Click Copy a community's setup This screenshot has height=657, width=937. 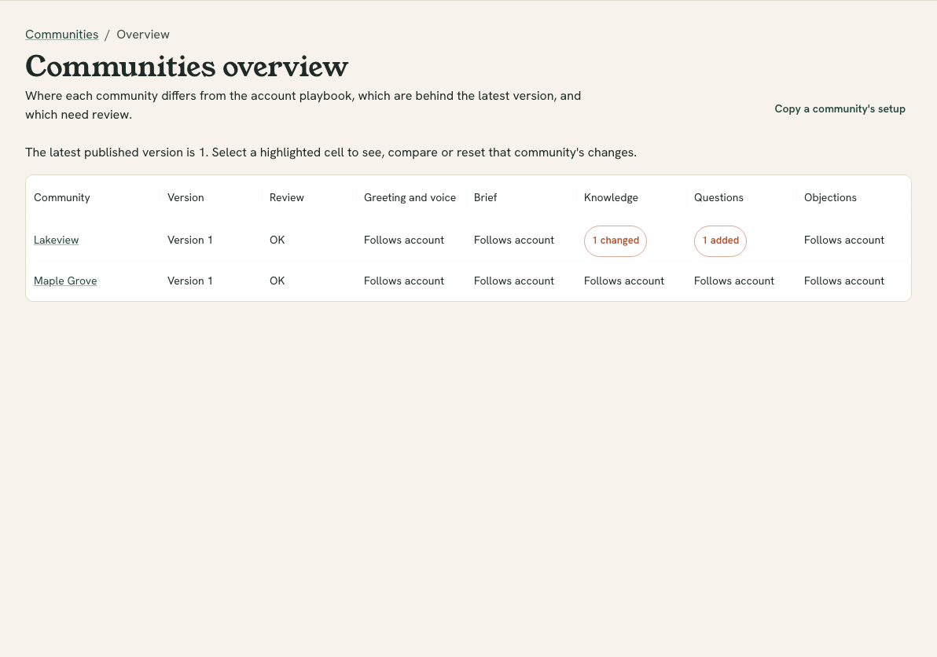click(840, 108)
